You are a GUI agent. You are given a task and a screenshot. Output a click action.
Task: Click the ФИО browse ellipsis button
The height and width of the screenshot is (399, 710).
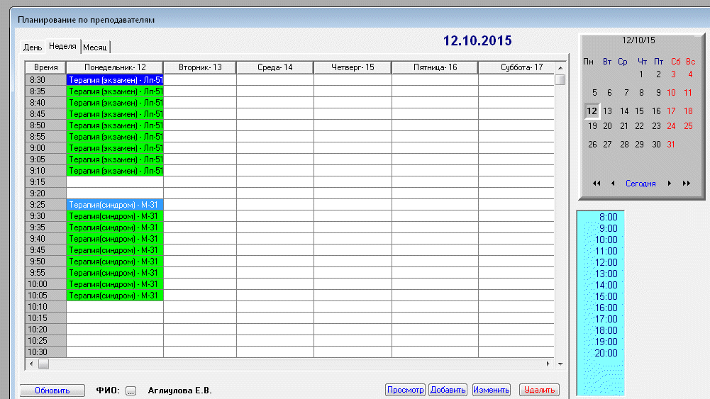pyautogui.click(x=131, y=390)
